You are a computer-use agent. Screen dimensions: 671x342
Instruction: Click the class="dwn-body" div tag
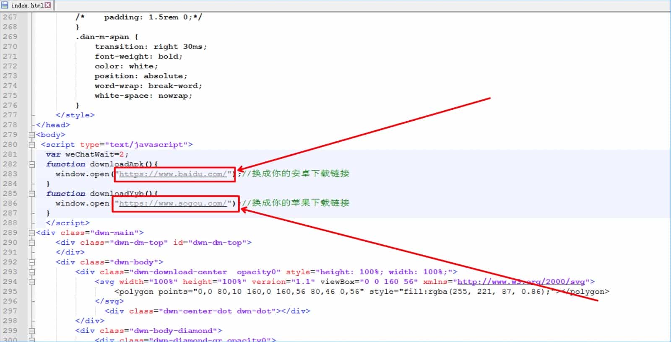(x=109, y=262)
